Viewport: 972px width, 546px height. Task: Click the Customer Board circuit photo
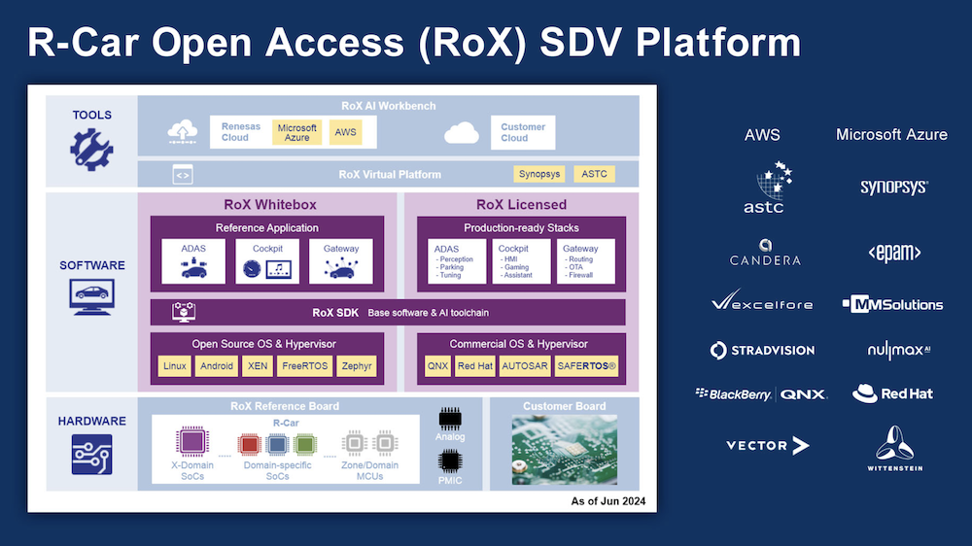(x=564, y=450)
